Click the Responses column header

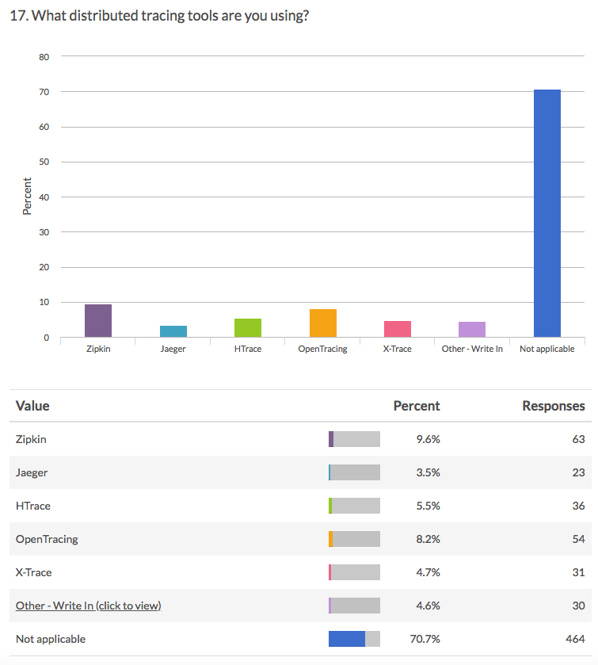[553, 406]
